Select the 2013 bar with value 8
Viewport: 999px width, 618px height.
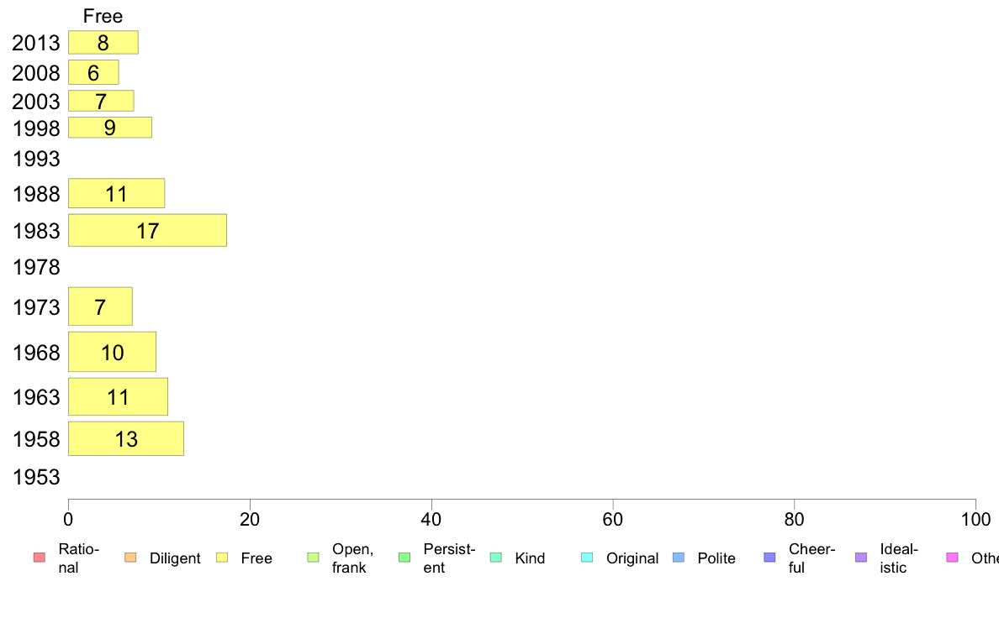pos(103,43)
